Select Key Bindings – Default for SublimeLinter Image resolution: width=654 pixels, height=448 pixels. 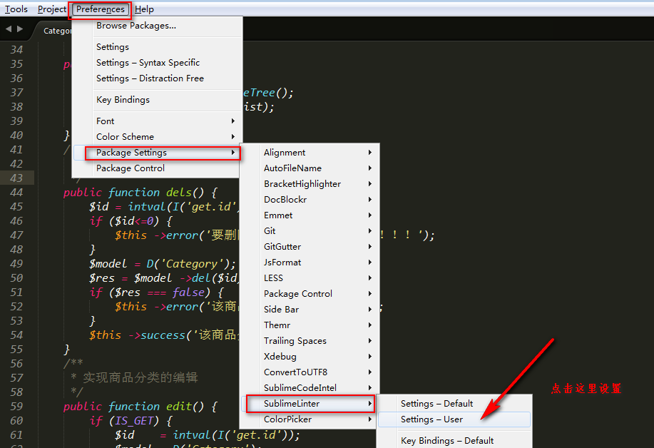coord(447,441)
